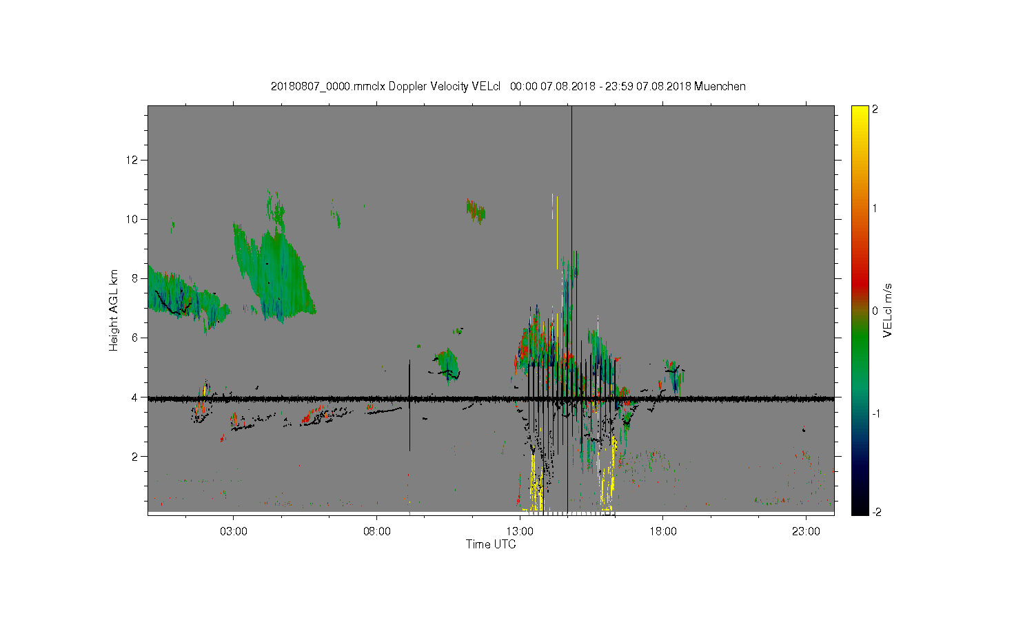Click the height tick label 8
This screenshot has width=1034, height=620.
tap(136, 278)
